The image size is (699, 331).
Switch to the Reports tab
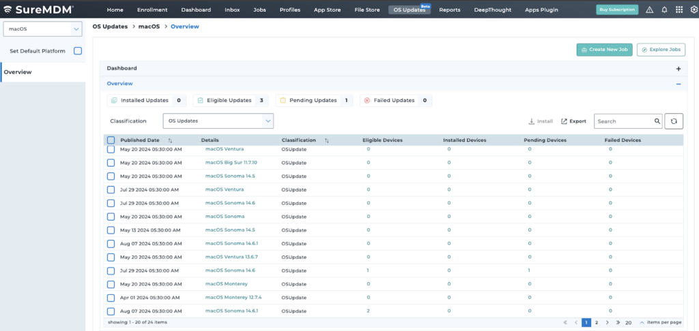coord(449,10)
